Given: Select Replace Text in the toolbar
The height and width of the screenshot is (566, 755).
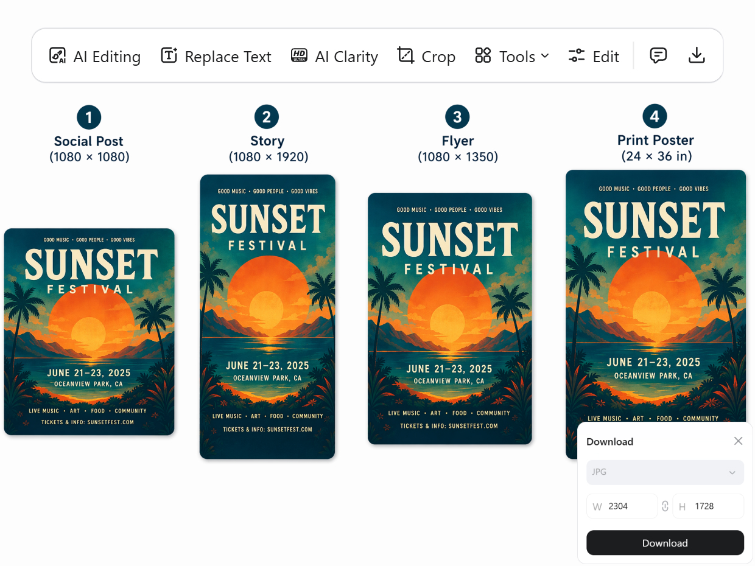Looking at the screenshot, I should (x=216, y=57).
